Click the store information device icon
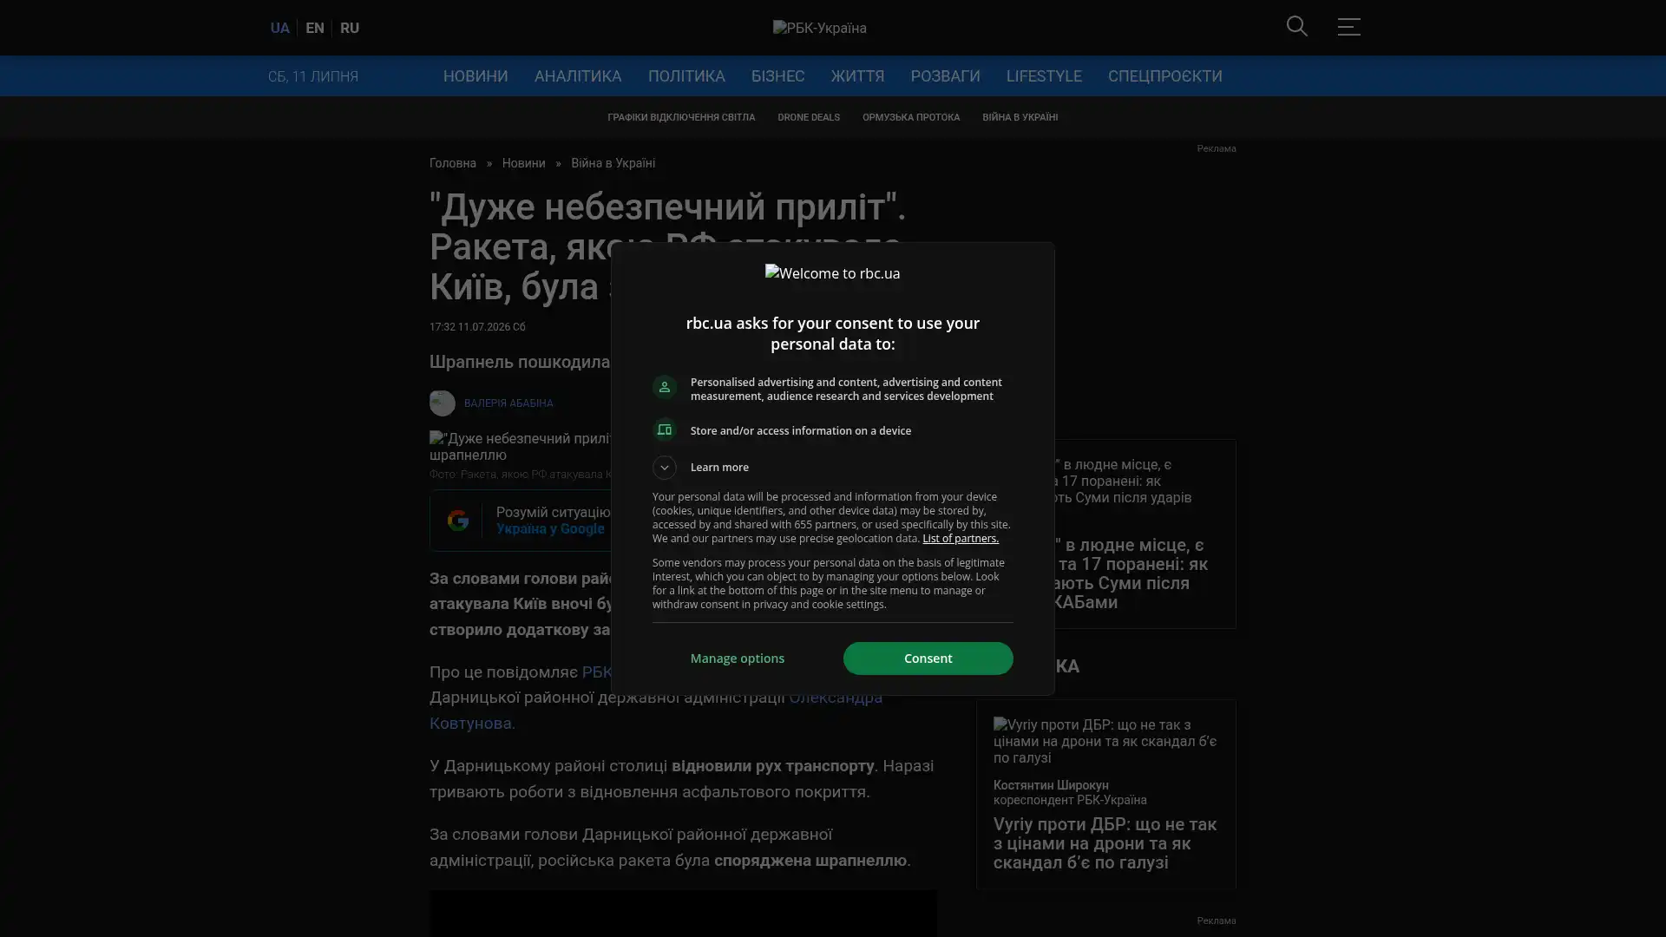 (665, 430)
